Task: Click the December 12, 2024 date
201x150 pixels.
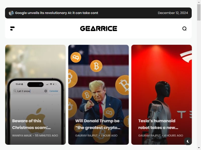Action: click(x=173, y=13)
